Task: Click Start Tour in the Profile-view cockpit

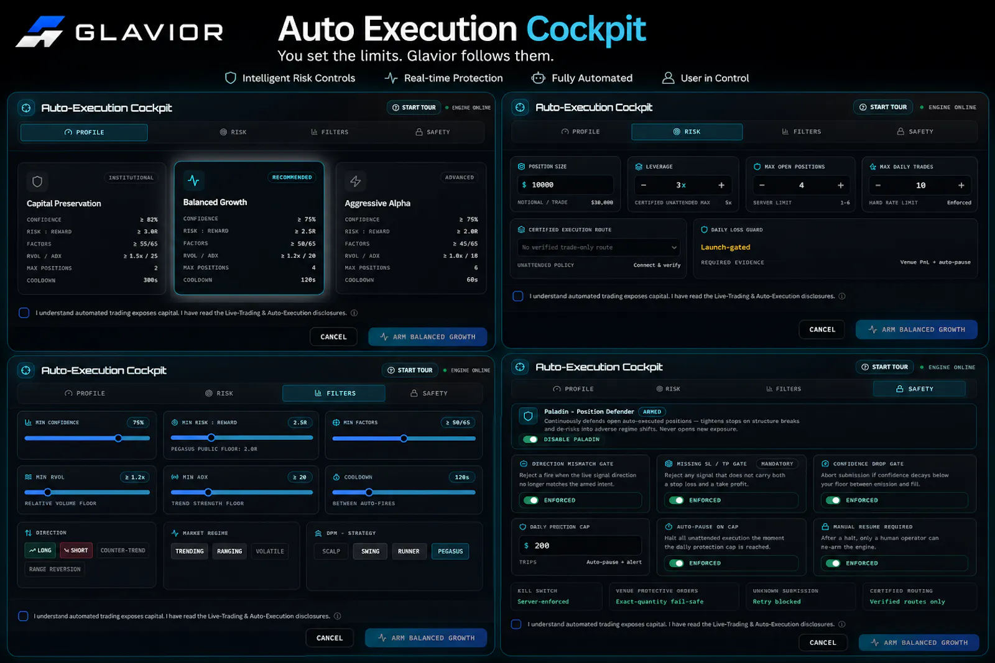Action: pos(414,107)
